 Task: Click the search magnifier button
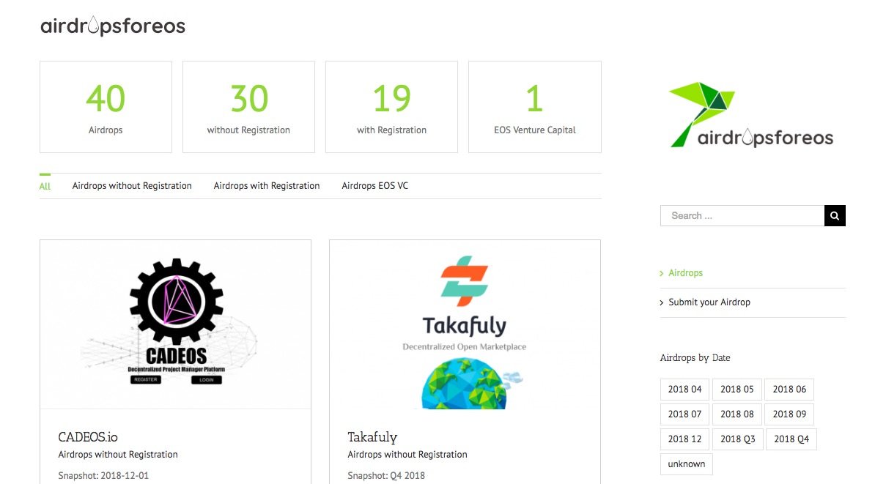coord(835,215)
